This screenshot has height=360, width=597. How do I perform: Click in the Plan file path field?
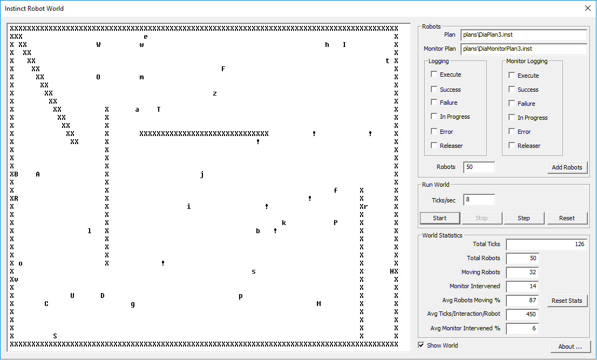click(x=523, y=35)
